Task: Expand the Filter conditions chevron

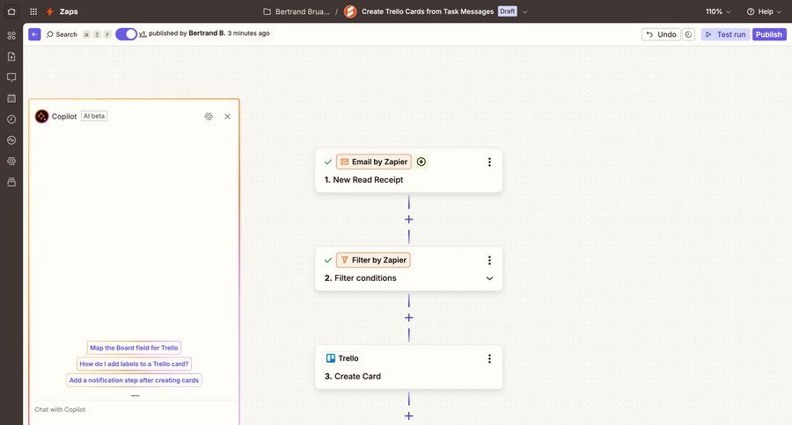Action: point(489,278)
